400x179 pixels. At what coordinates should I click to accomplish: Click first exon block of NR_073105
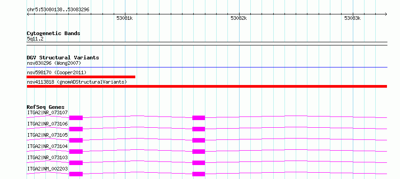(76, 140)
